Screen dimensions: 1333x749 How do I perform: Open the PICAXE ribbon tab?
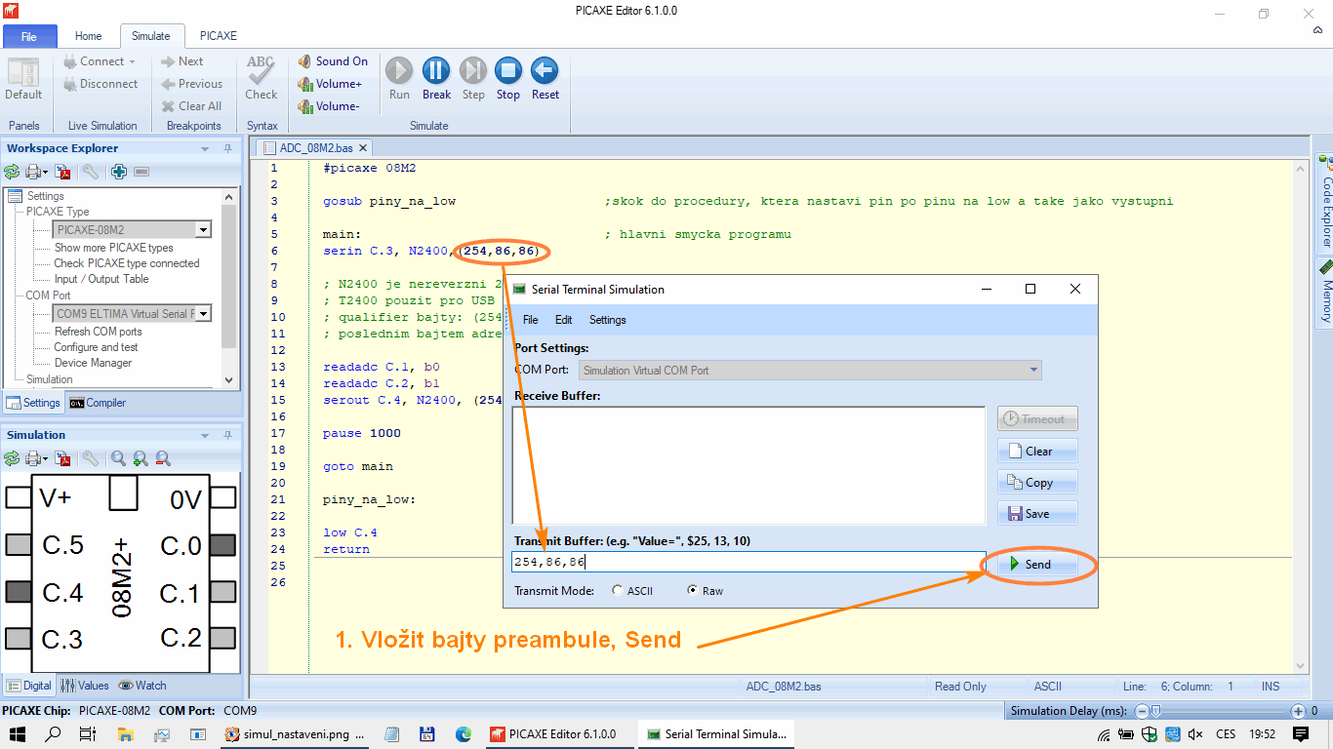[219, 36]
